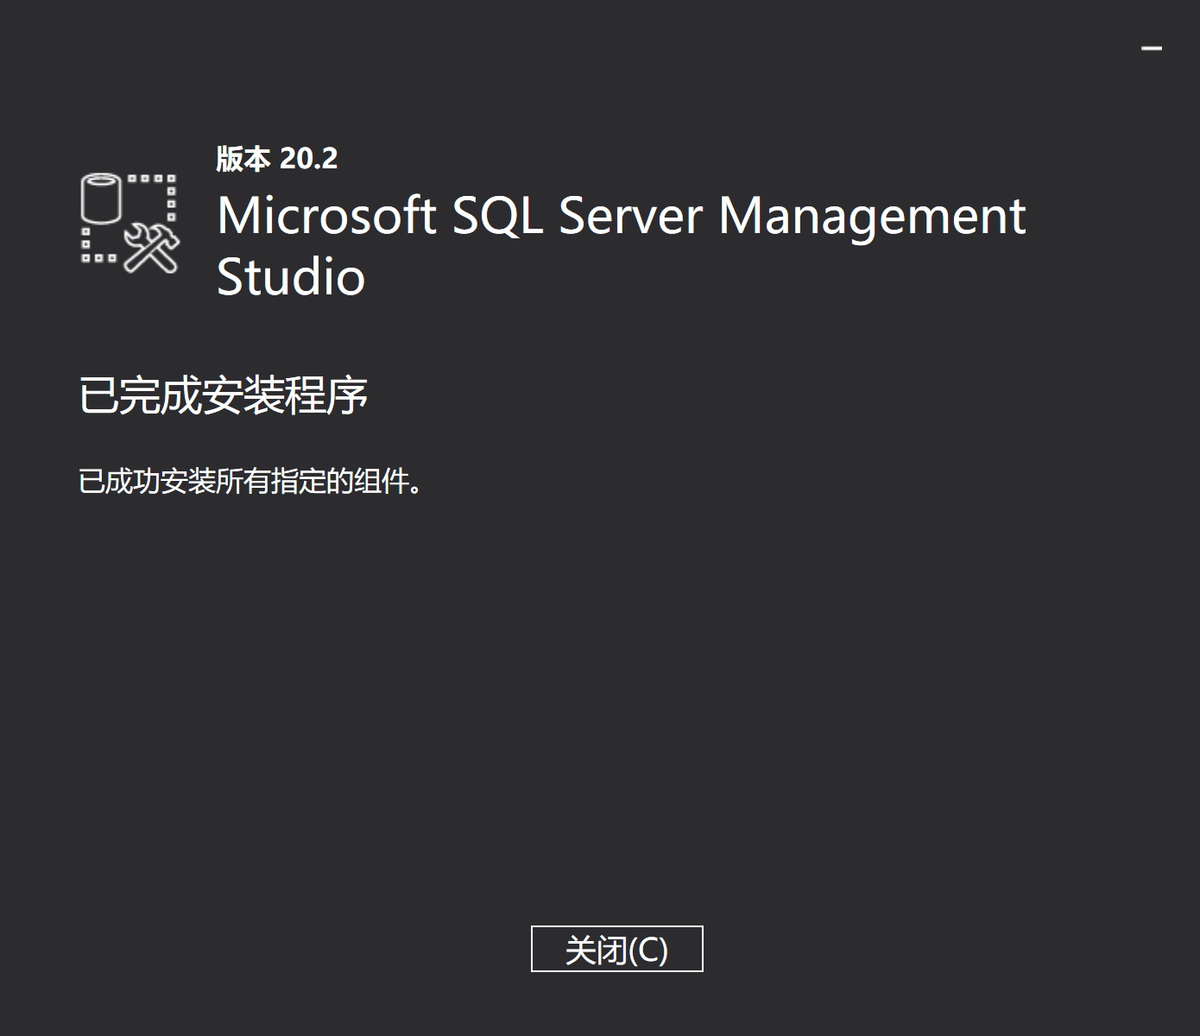
Task: Click the database cylinder in the logo
Action: click(100, 198)
